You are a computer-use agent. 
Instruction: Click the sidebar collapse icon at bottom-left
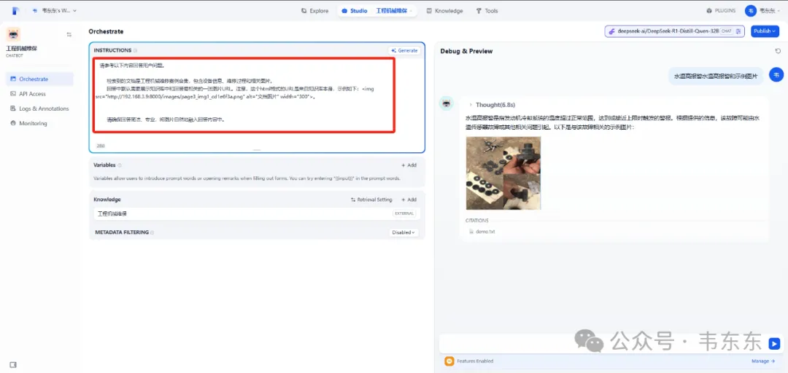pos(13,364)
